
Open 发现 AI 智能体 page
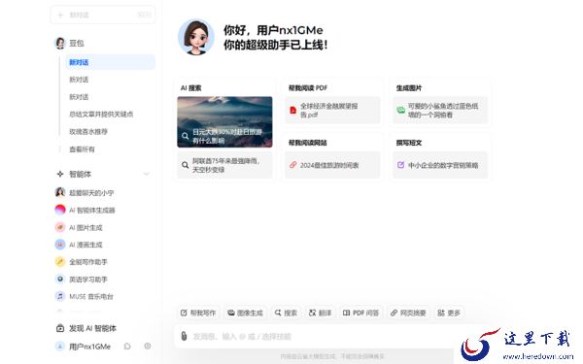point(92,328)
